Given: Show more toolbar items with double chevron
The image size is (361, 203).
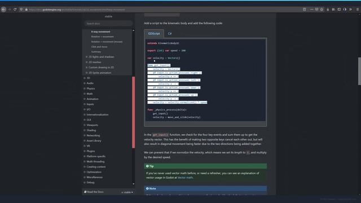Looking at the screenshot, I should 350,10.
